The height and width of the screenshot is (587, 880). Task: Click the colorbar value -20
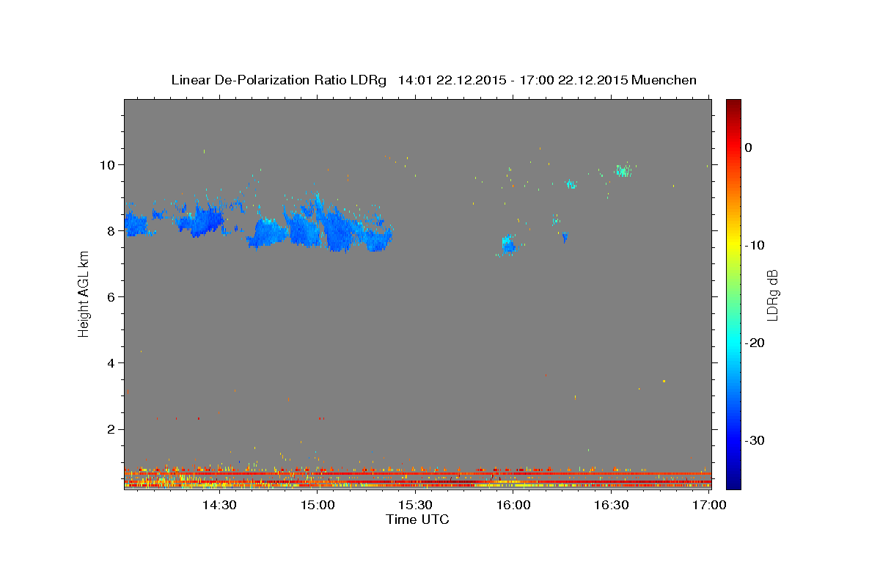tap(754, 343)
